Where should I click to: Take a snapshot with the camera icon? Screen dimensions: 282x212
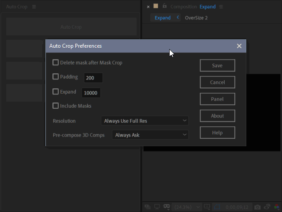[x=257, y=207]
